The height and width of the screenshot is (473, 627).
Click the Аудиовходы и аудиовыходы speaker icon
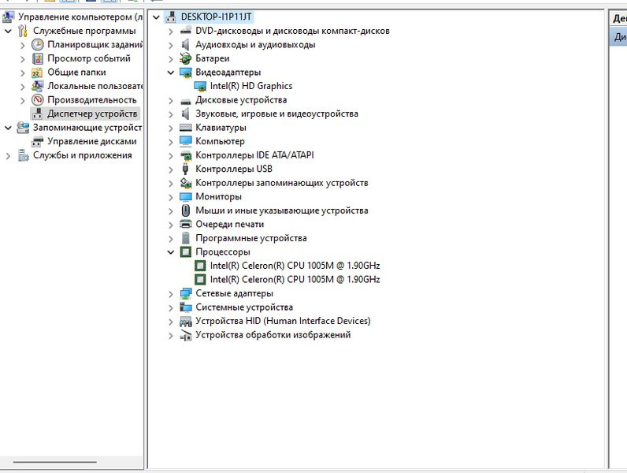coord(186,44)
